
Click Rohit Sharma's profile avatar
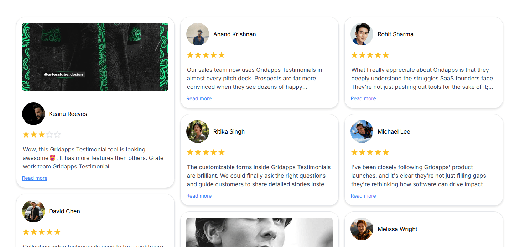[x=362, y=34]
